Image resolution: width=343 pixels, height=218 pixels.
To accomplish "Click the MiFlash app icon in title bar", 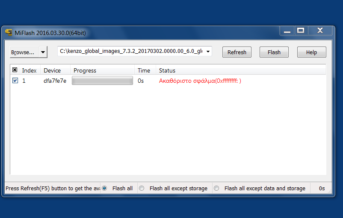I will [9, 32].
